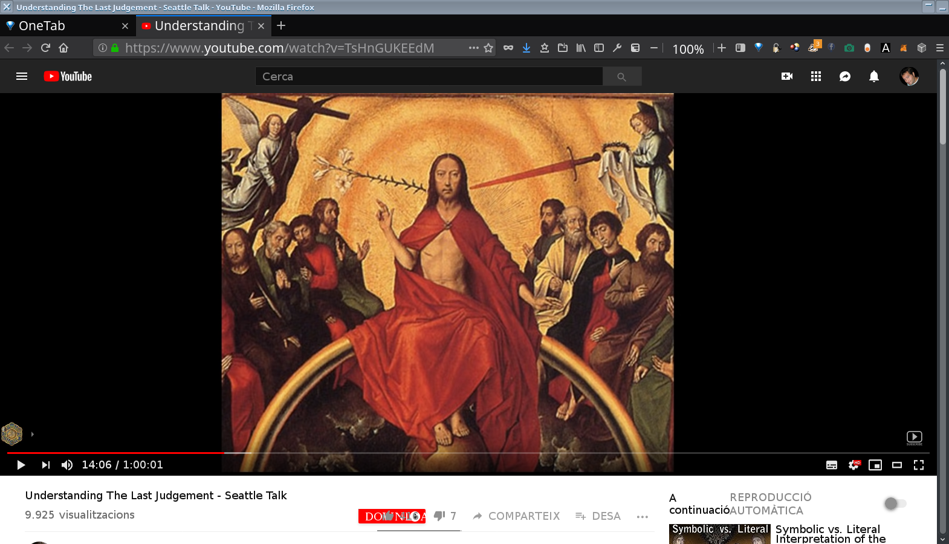This screenshot has width=949, height=544.
Task: Open more actions ellipsis below video
Action: (x=643, y=516)
